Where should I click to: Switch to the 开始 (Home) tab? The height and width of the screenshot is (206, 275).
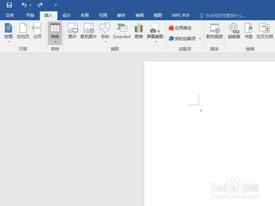pos(30,15)
